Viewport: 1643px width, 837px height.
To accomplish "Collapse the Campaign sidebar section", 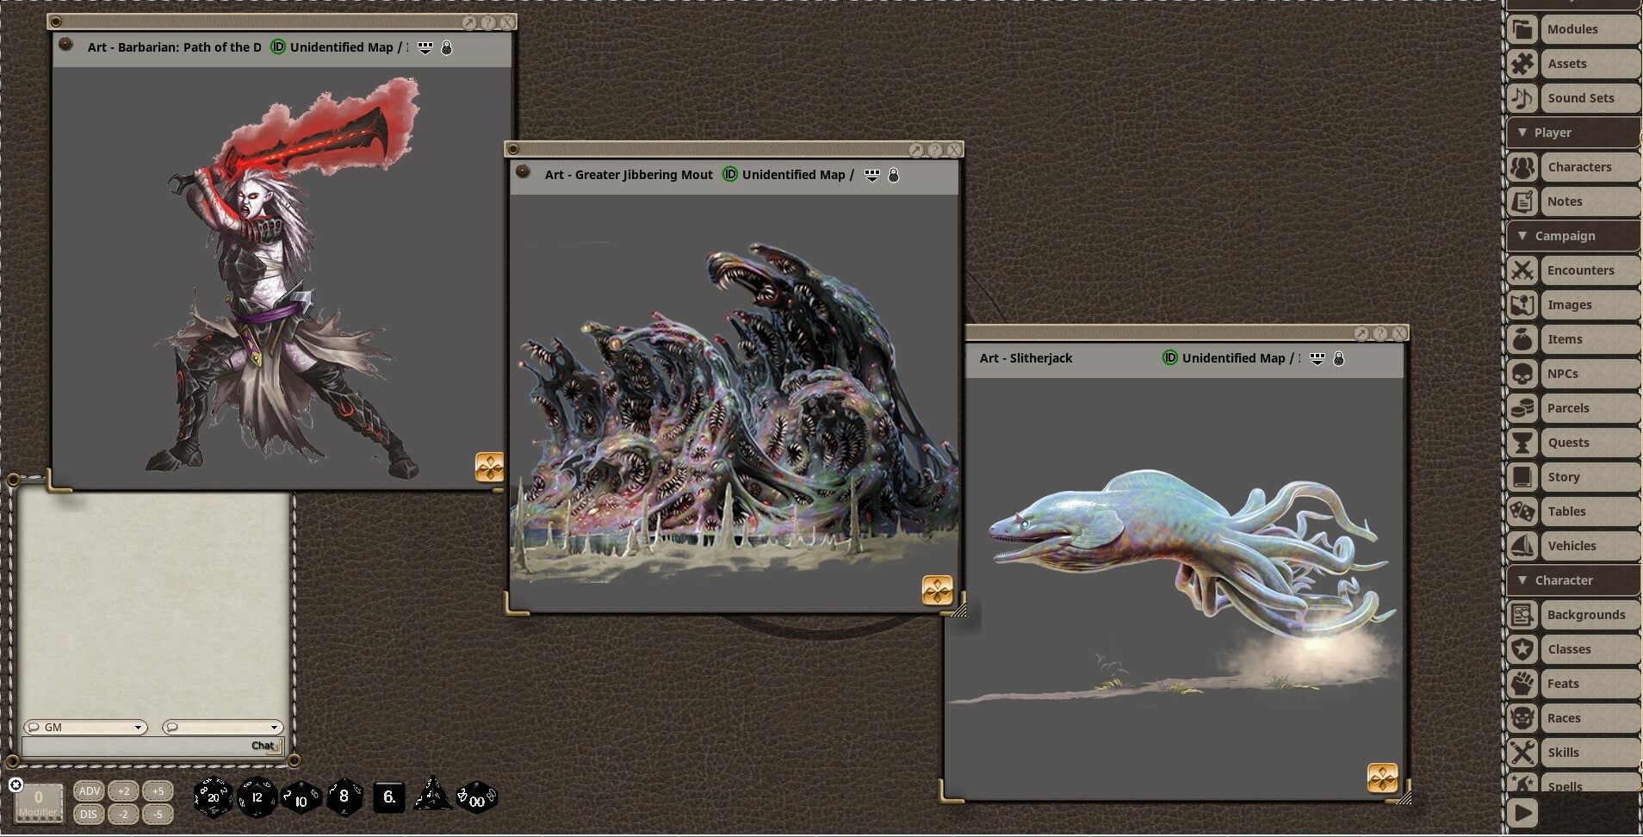I will click(1524, 235).
